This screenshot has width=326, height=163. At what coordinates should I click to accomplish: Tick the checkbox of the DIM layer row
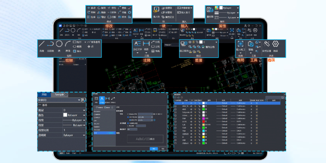[x=176, y=118]
